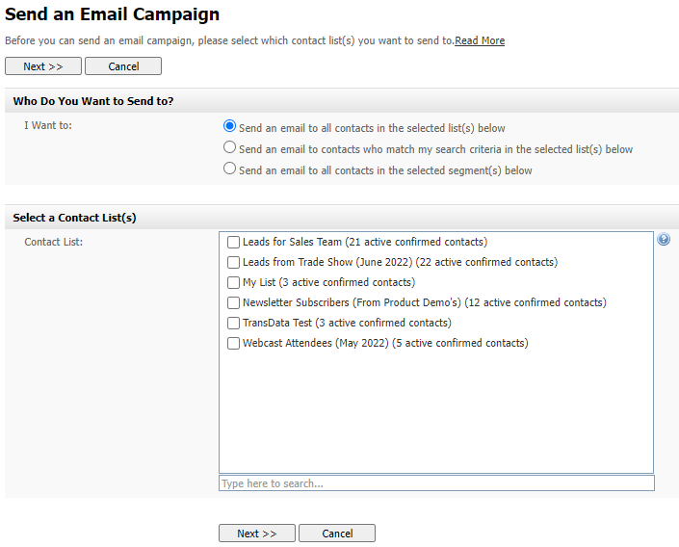Enable the My List checkbox
Viewport: 679px width, 547px height.
coord(234,282)
